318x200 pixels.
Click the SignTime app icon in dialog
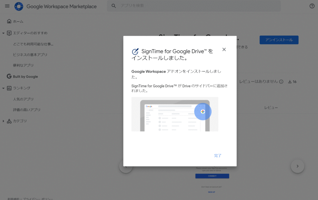click(135, 52)
